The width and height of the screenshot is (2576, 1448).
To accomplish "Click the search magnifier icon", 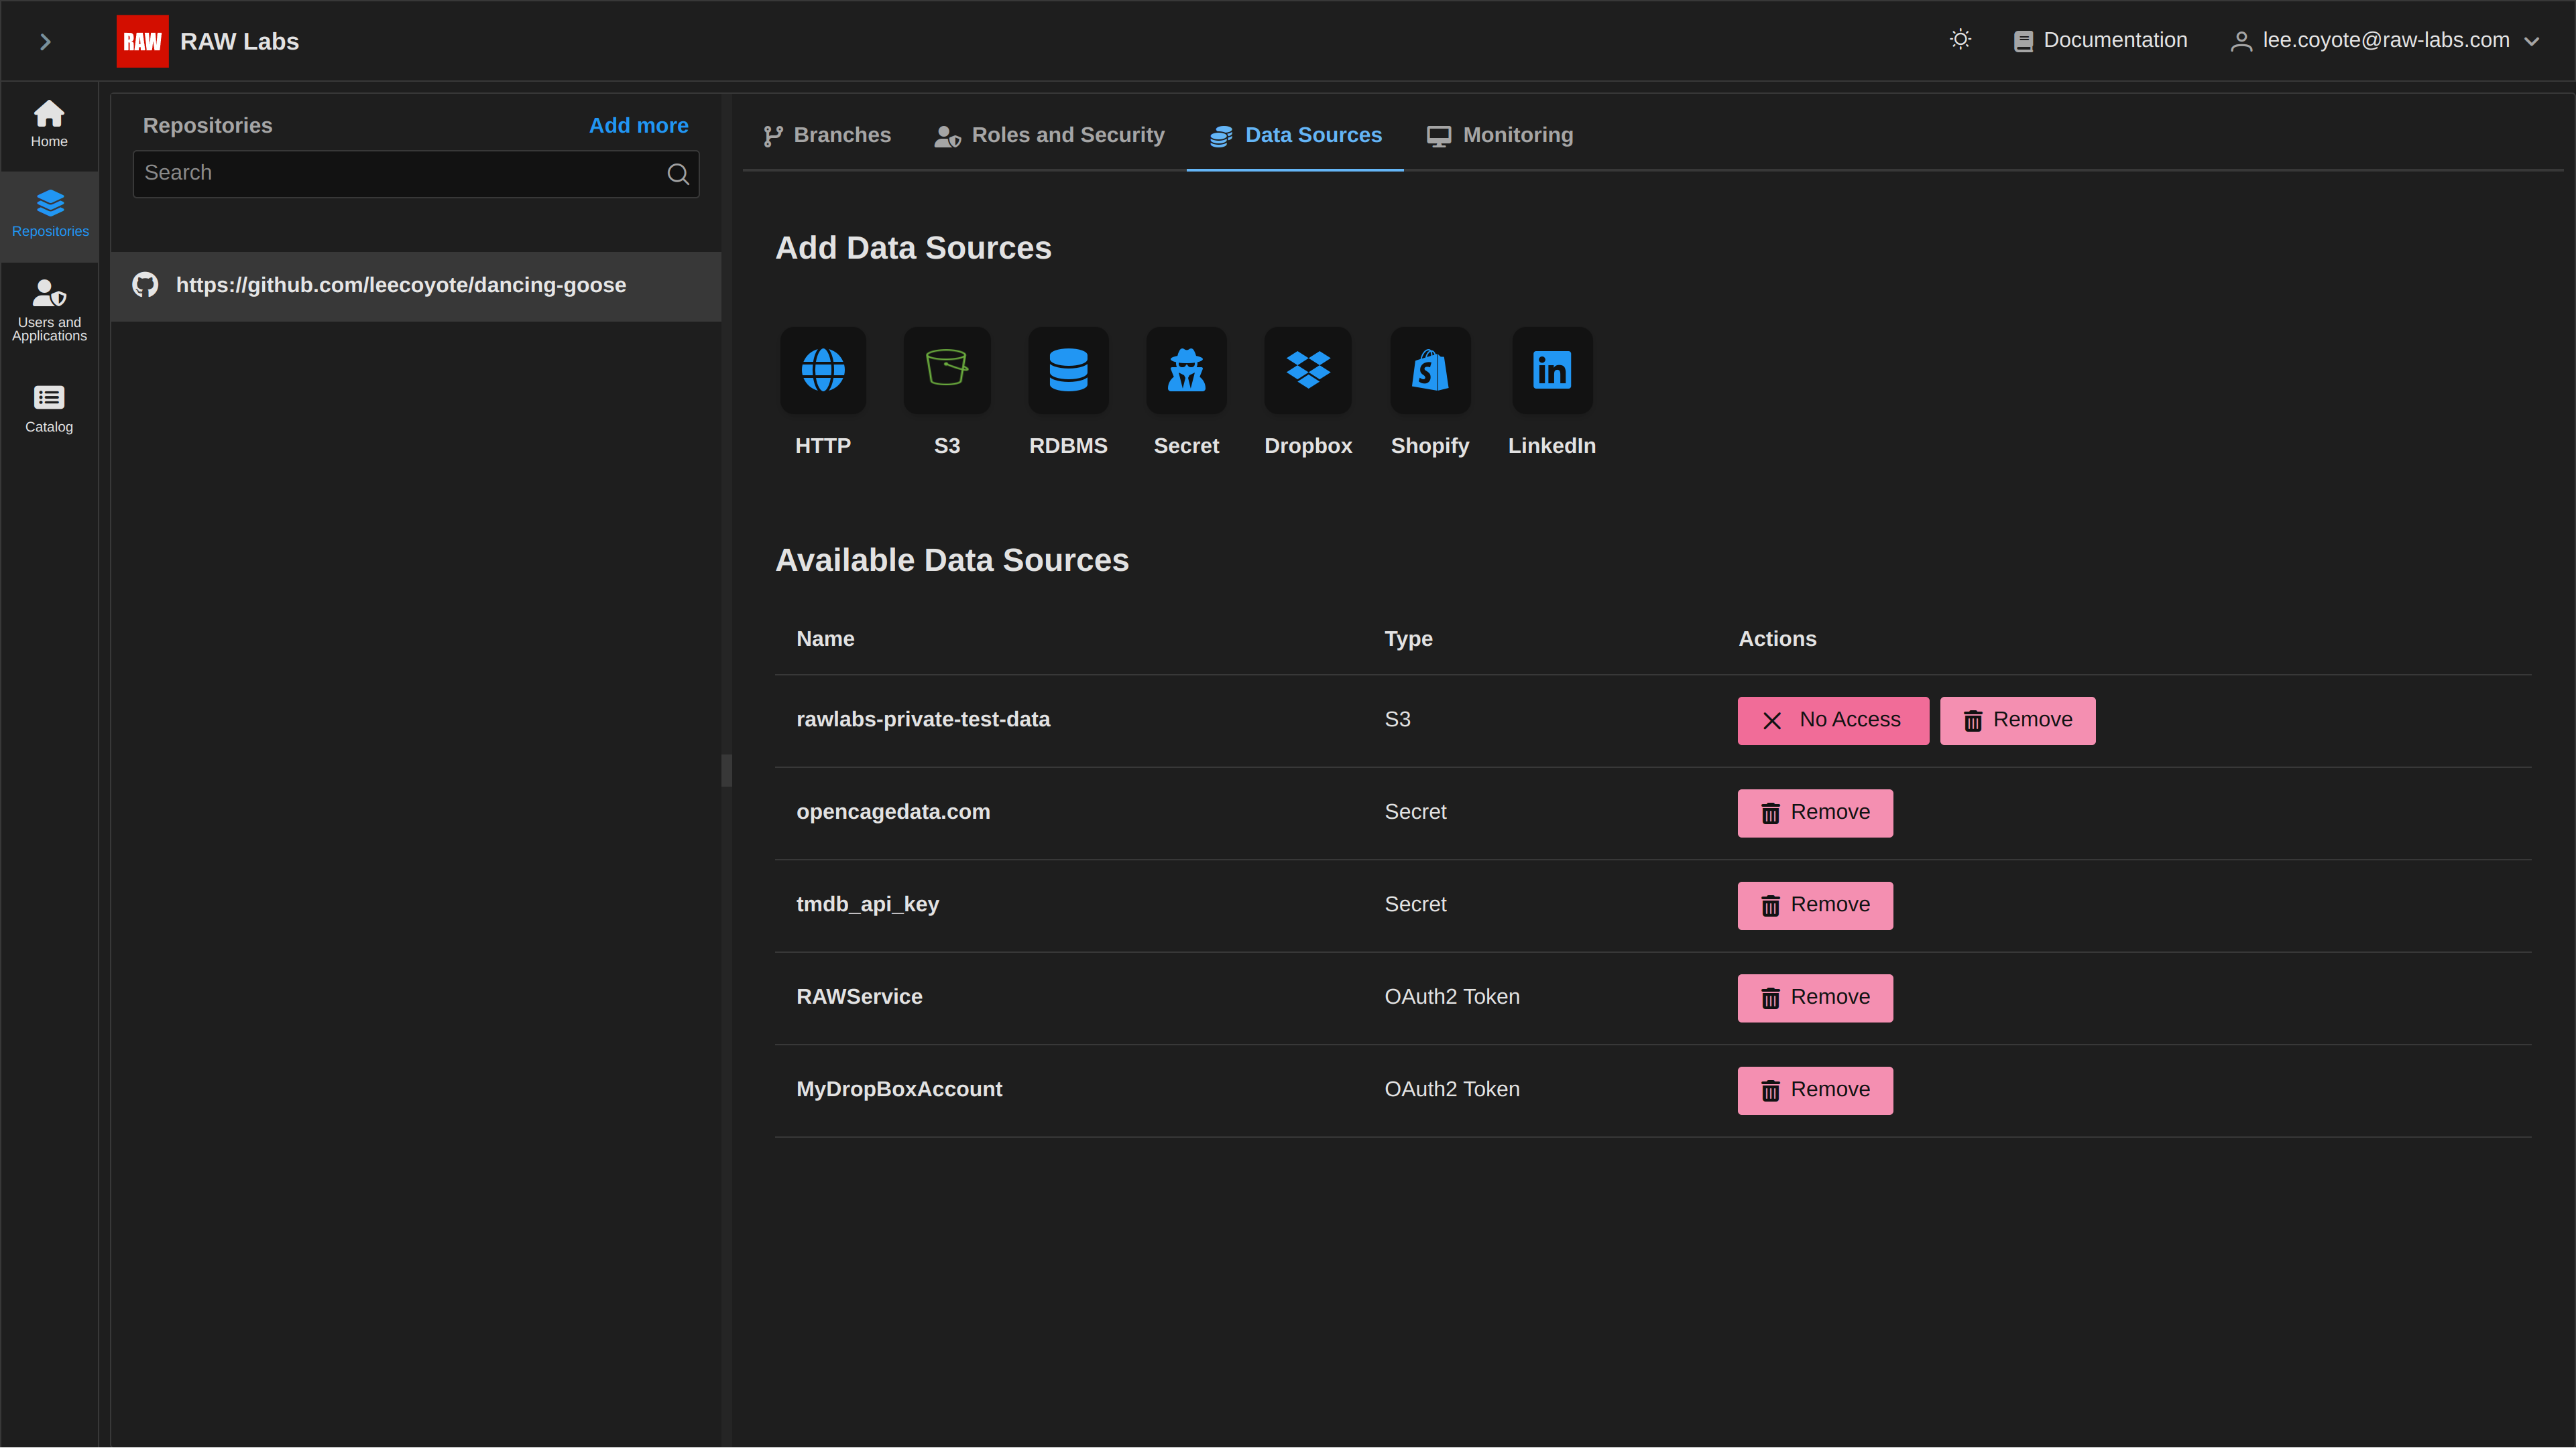I will pos(678,174).
